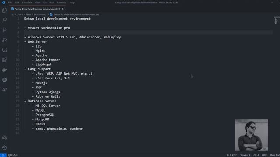This screenshot has height=157, width=280.
Task: Close the Setup local development environment.txt tab
Action: pos(63,9)
